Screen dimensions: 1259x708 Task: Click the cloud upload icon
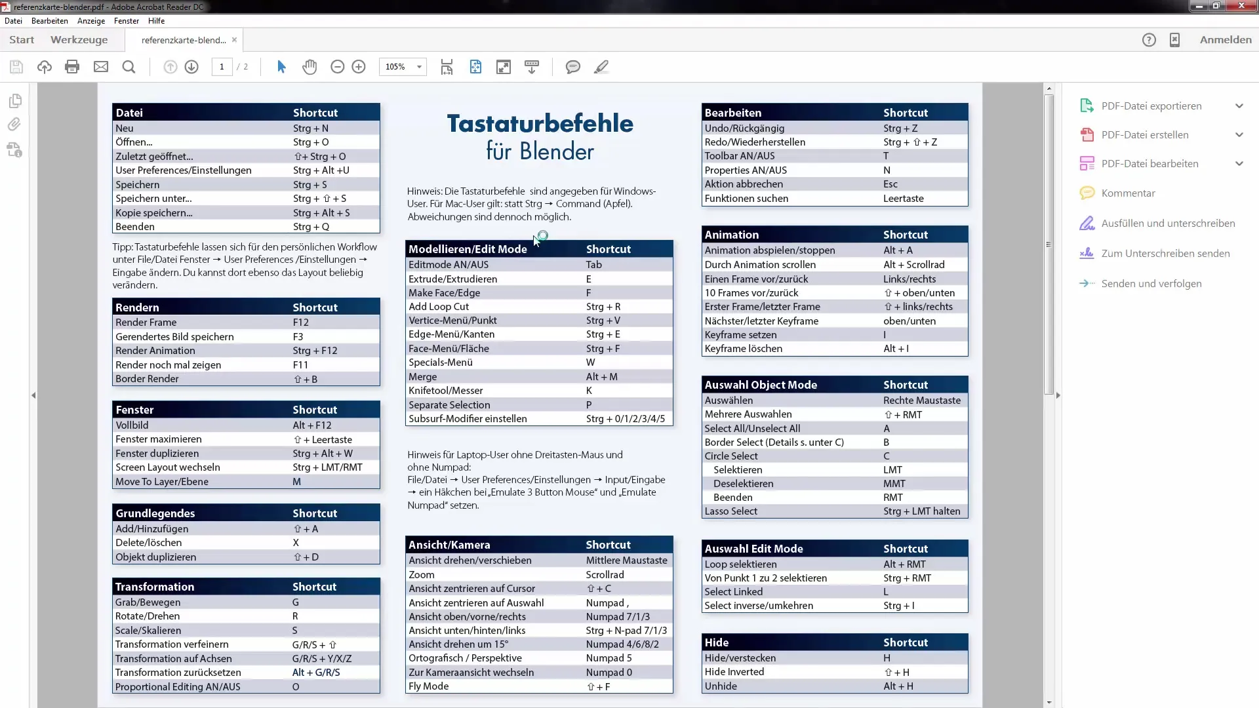(x=45, y=67)
